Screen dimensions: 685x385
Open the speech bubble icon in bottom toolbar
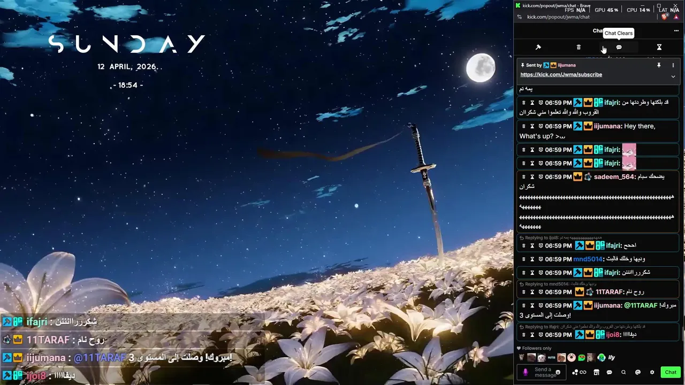[610, 372]
